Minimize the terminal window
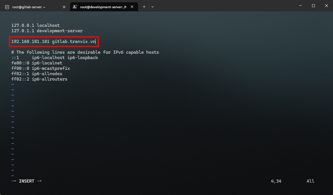Image resolution: width=333 pixels, height=195 pixels. click(x=300, y=6)
